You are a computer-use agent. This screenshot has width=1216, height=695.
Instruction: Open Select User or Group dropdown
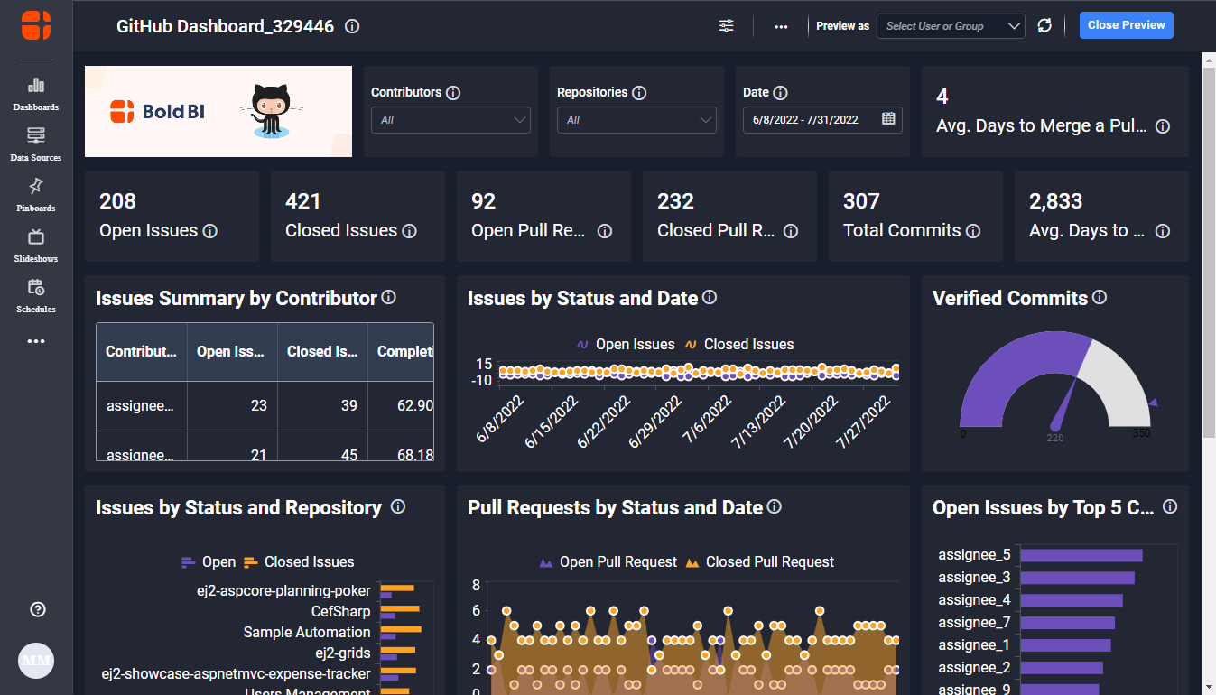click(951, 26)
